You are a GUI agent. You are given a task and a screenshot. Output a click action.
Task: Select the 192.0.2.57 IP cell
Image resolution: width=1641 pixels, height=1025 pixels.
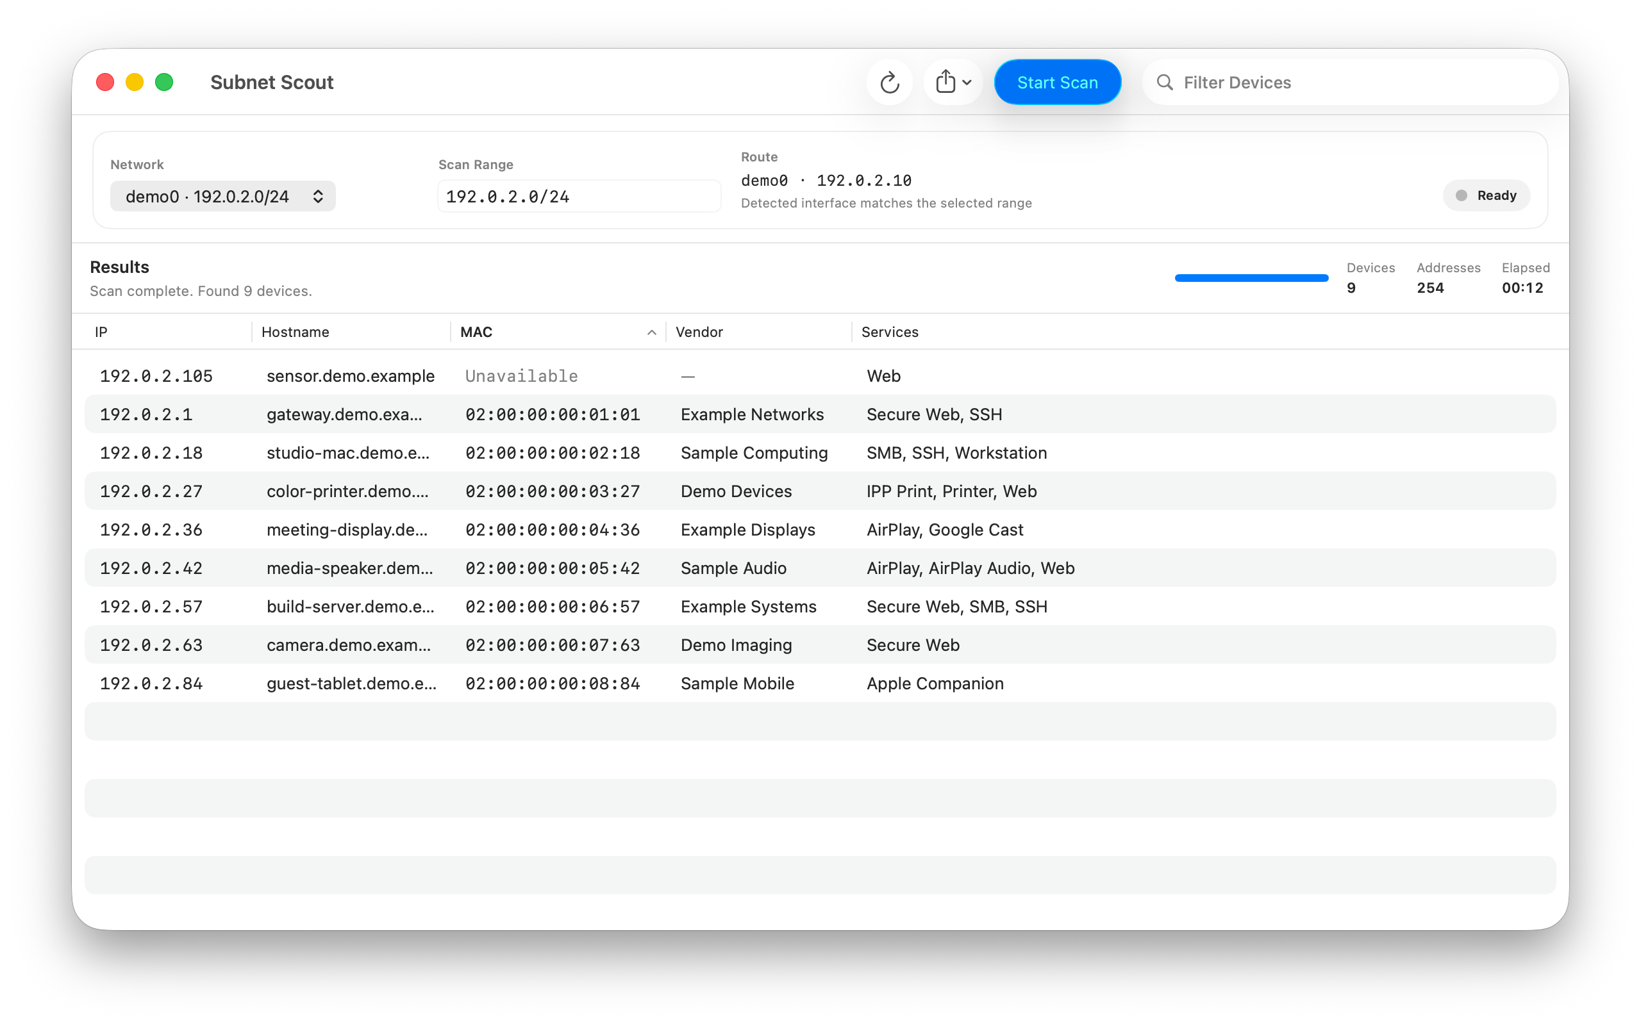click(151, 607)
